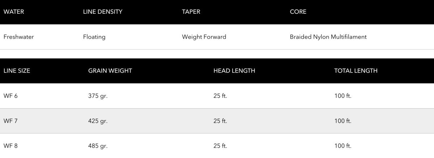Image resolution: width=434 pixels, height=158 pixels.
Task: Click the Weight Forward taper value
Action: (204, 37)
